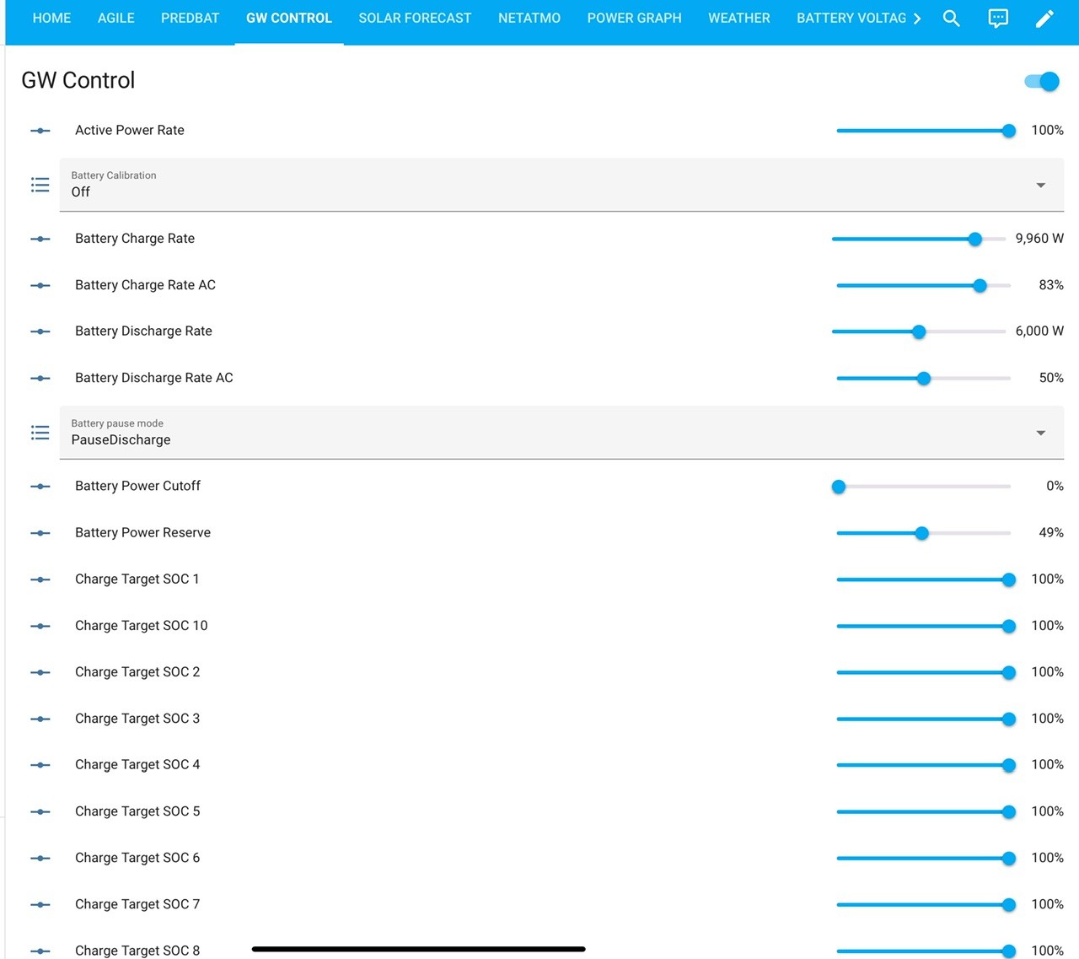This screenshot has width=1079, height=959.
Task: Click Battery Discharge Rate entity icon
Action: pyautogui.click(x=40, y=331)
